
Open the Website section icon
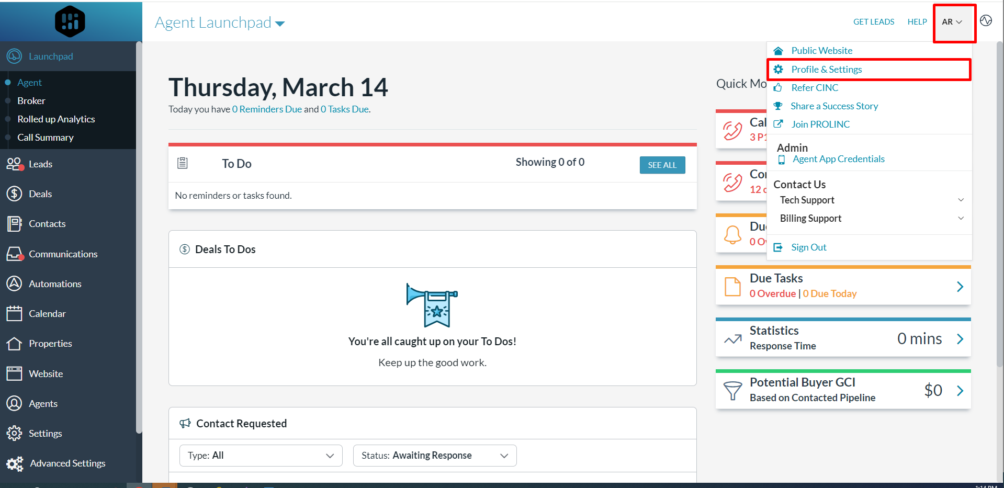[x=14, y=373]
